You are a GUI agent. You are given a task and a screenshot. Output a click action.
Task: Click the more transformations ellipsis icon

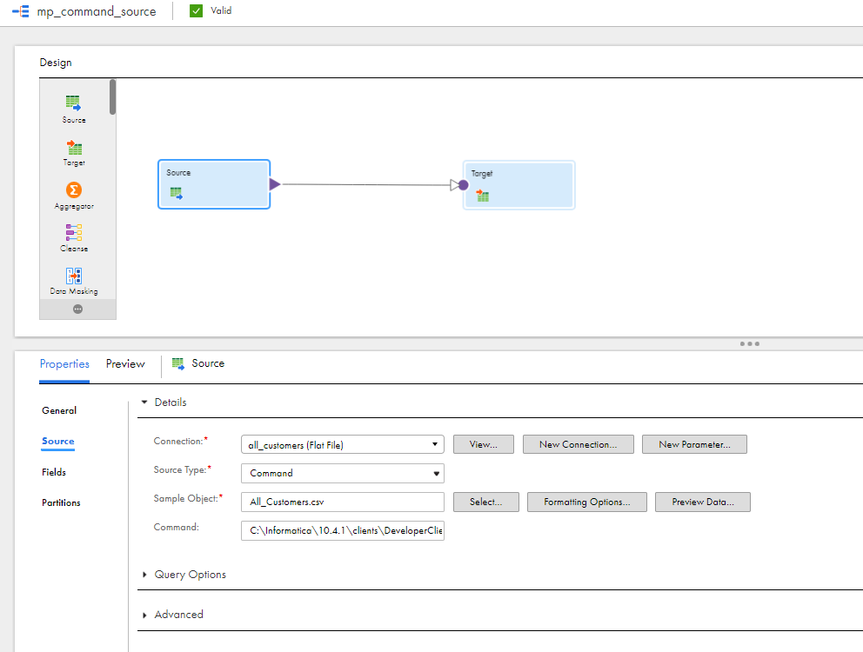[x=77, y=309]
